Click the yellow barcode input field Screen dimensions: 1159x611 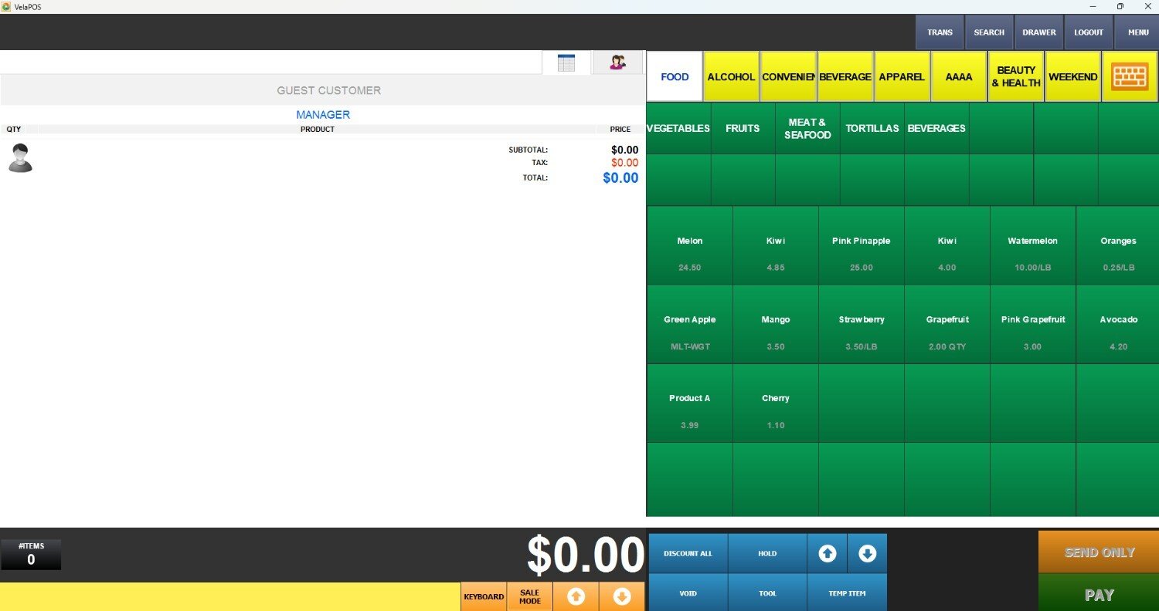(229, 596)
